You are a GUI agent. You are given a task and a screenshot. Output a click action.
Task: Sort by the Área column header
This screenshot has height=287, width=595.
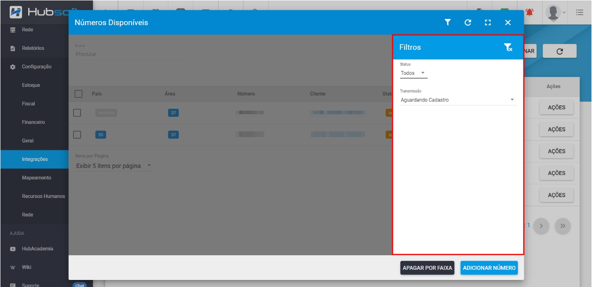(170, 94)
